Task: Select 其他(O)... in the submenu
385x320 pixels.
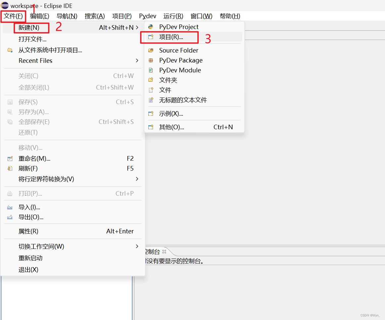Action: pyautogui.click(x=194, y=127)
